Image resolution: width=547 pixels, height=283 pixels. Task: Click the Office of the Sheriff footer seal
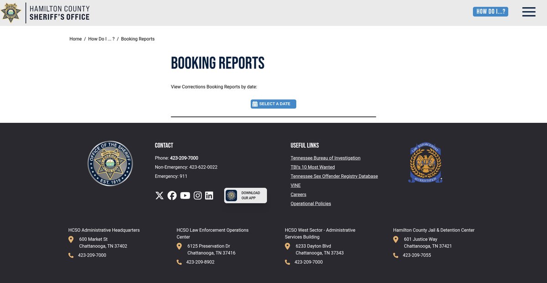pos(110,163)
